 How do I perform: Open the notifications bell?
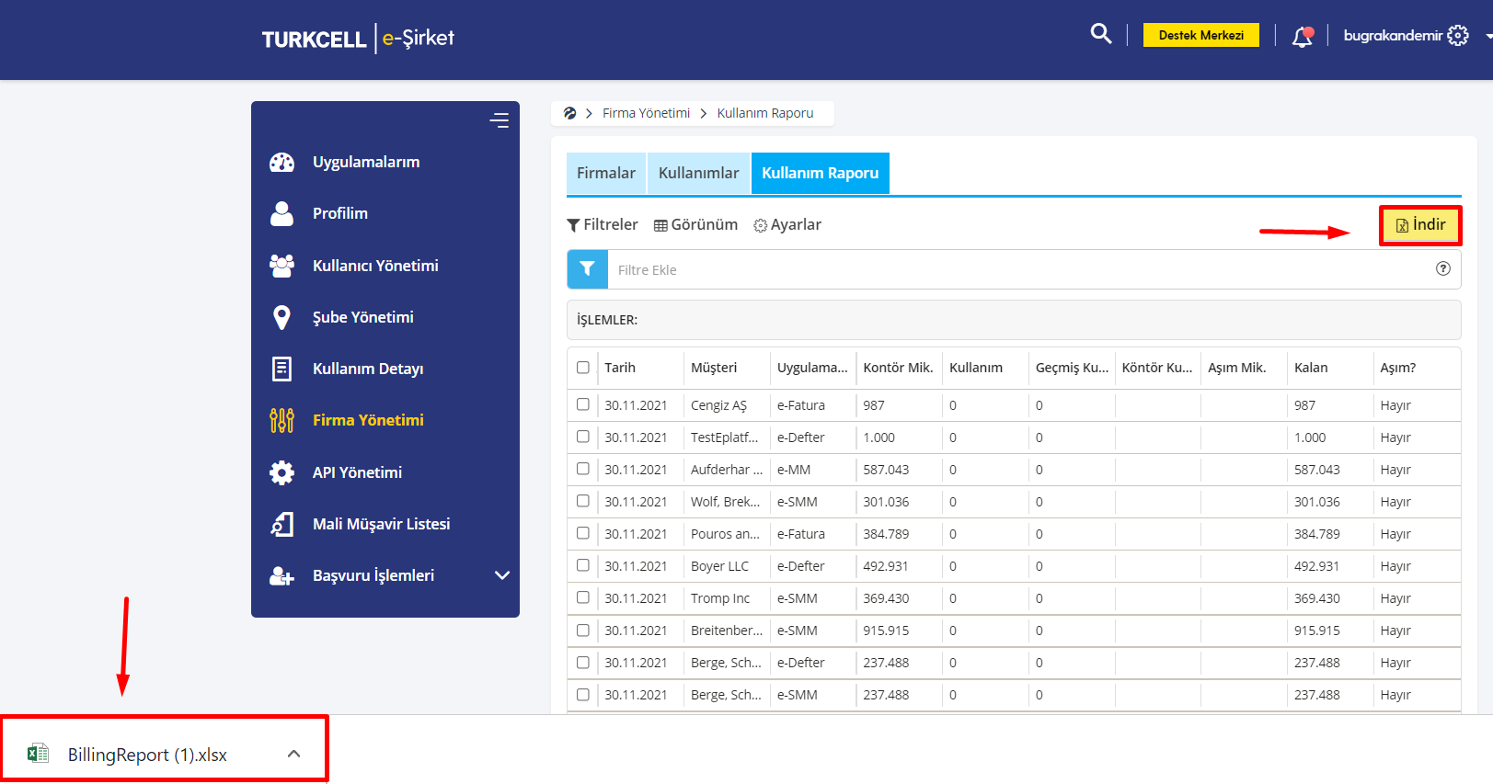click(1303, 37)
